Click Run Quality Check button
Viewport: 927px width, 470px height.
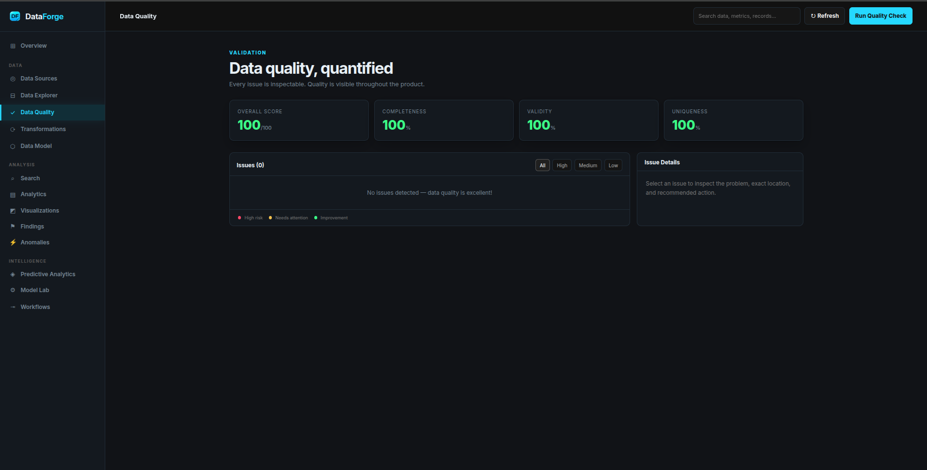click(x=881, y=16)
